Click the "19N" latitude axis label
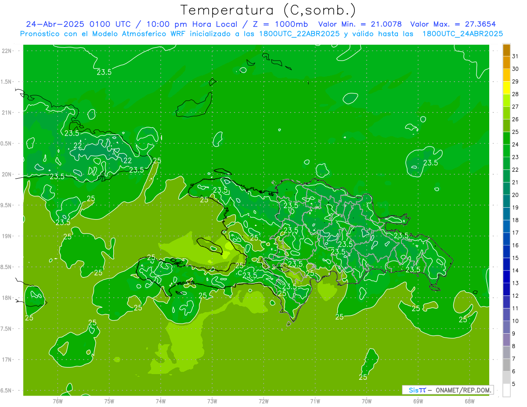This screenshot has width=527, height=407. (7, 236)
